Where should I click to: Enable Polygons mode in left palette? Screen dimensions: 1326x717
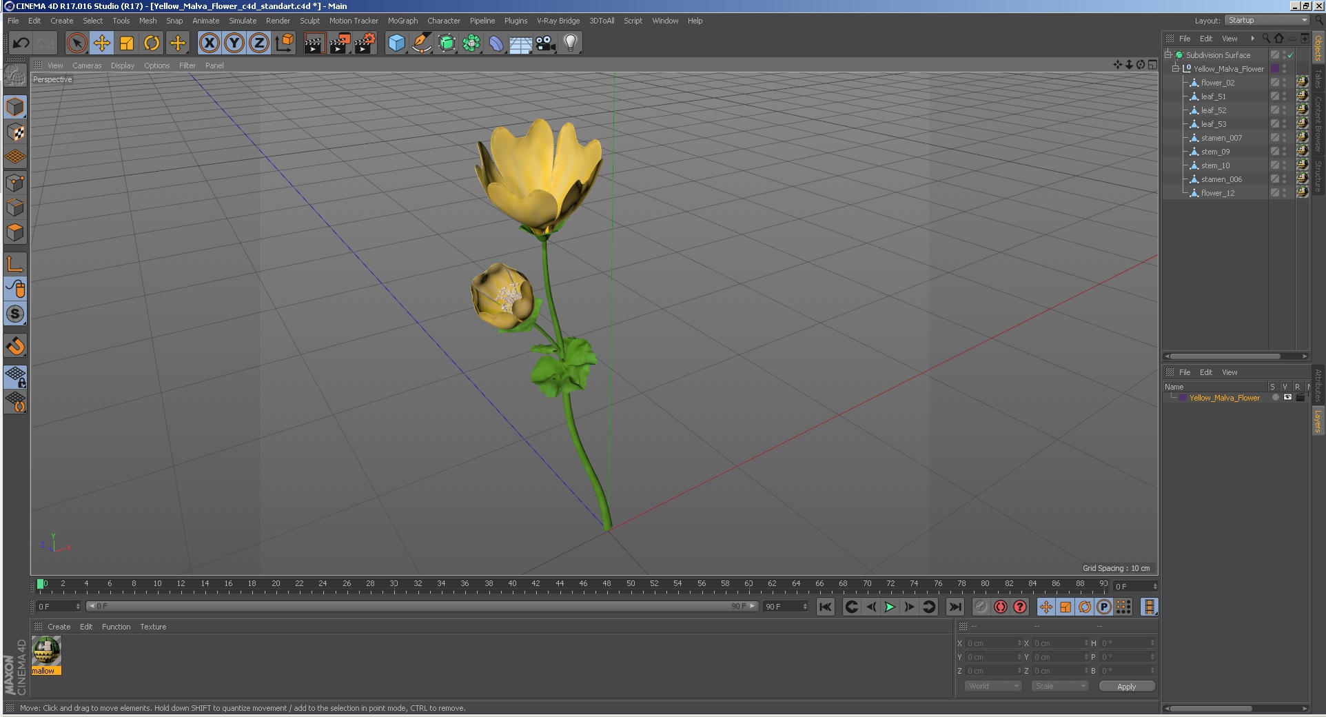tap(15, 232)
